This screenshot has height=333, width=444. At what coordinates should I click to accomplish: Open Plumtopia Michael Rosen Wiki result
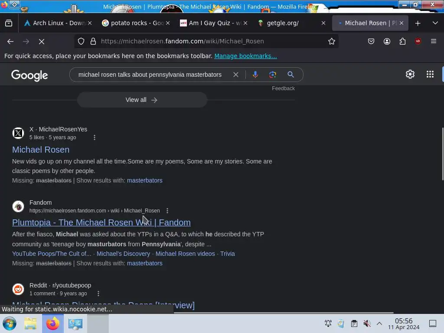tap(101, 222)
